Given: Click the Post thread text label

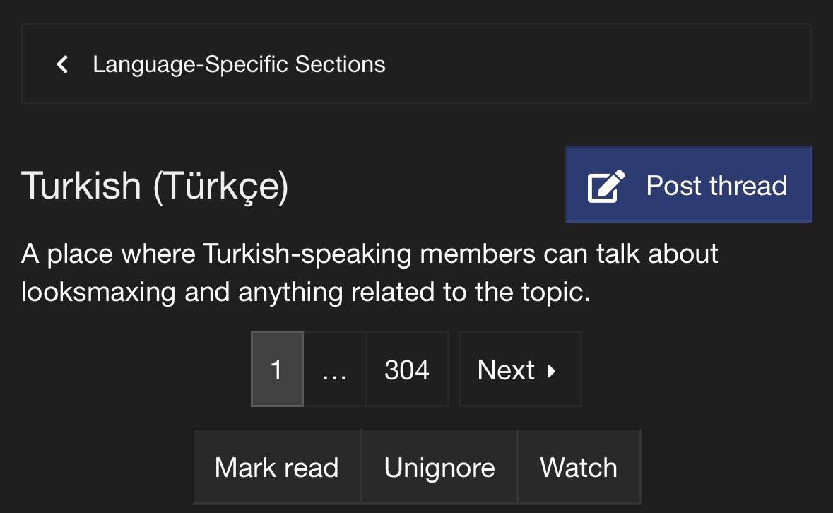Looking at the screenshot, I should (716, 185).
